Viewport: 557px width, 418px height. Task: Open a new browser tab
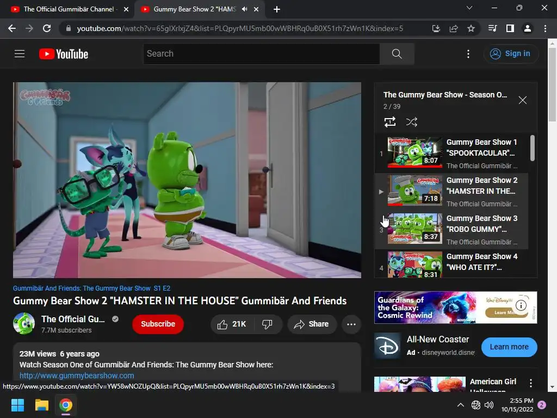pos(277,10)
